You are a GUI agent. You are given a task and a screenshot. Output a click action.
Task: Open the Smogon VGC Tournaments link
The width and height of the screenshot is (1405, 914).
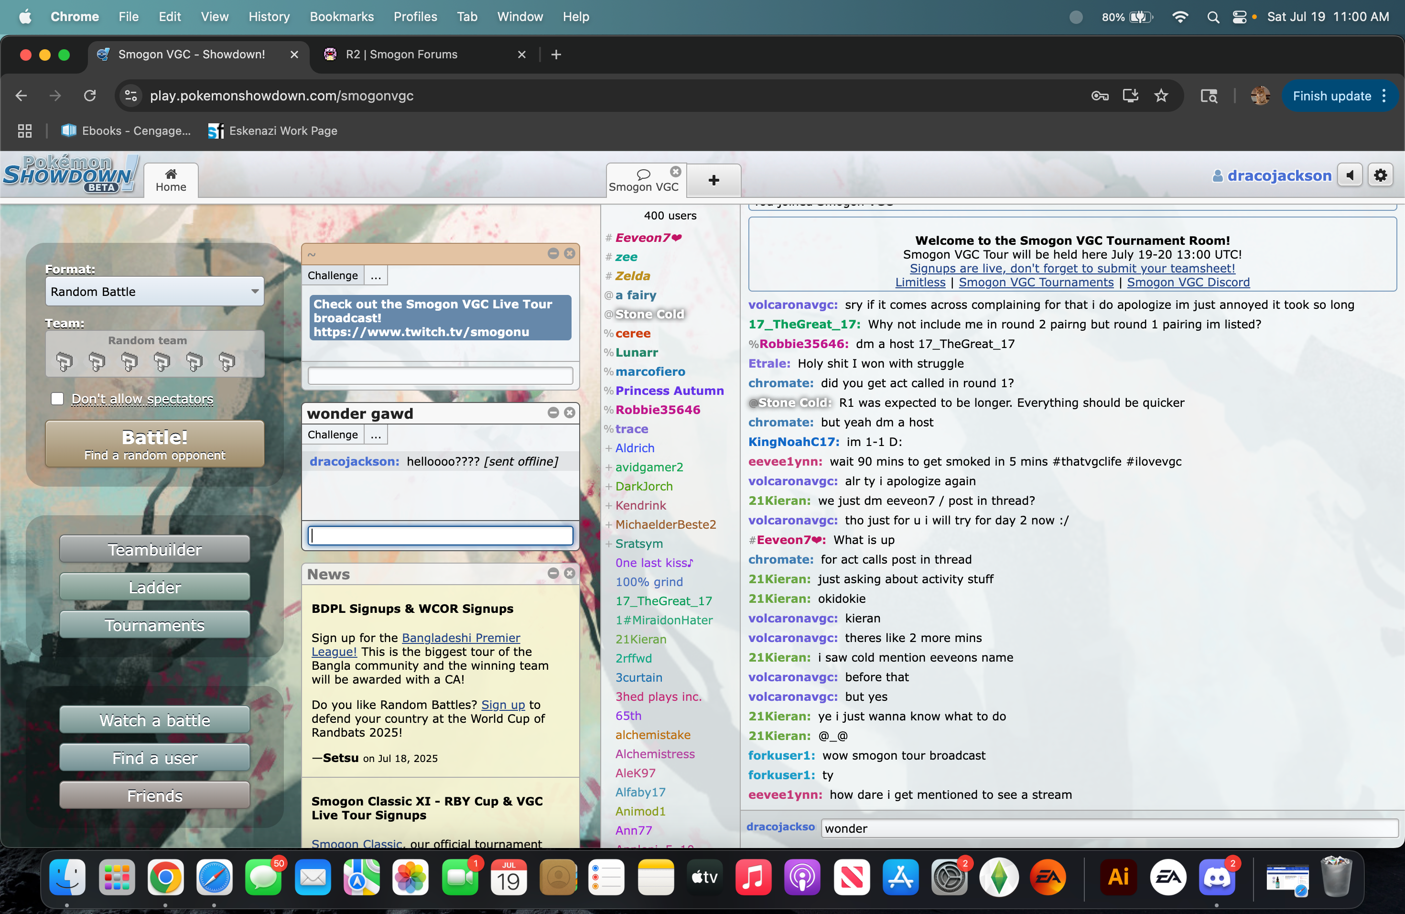(x=1036, y=283)
